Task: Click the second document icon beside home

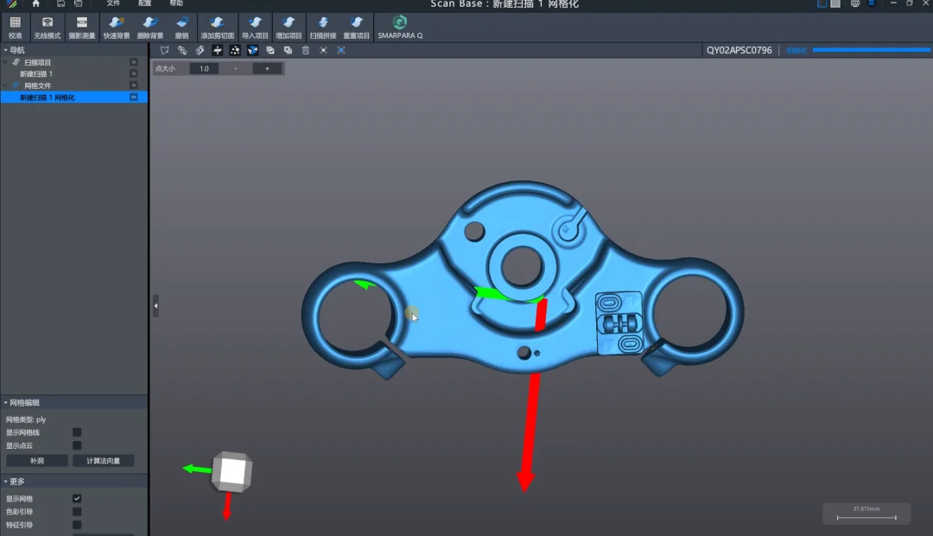Action: click(x=78, y=3)
